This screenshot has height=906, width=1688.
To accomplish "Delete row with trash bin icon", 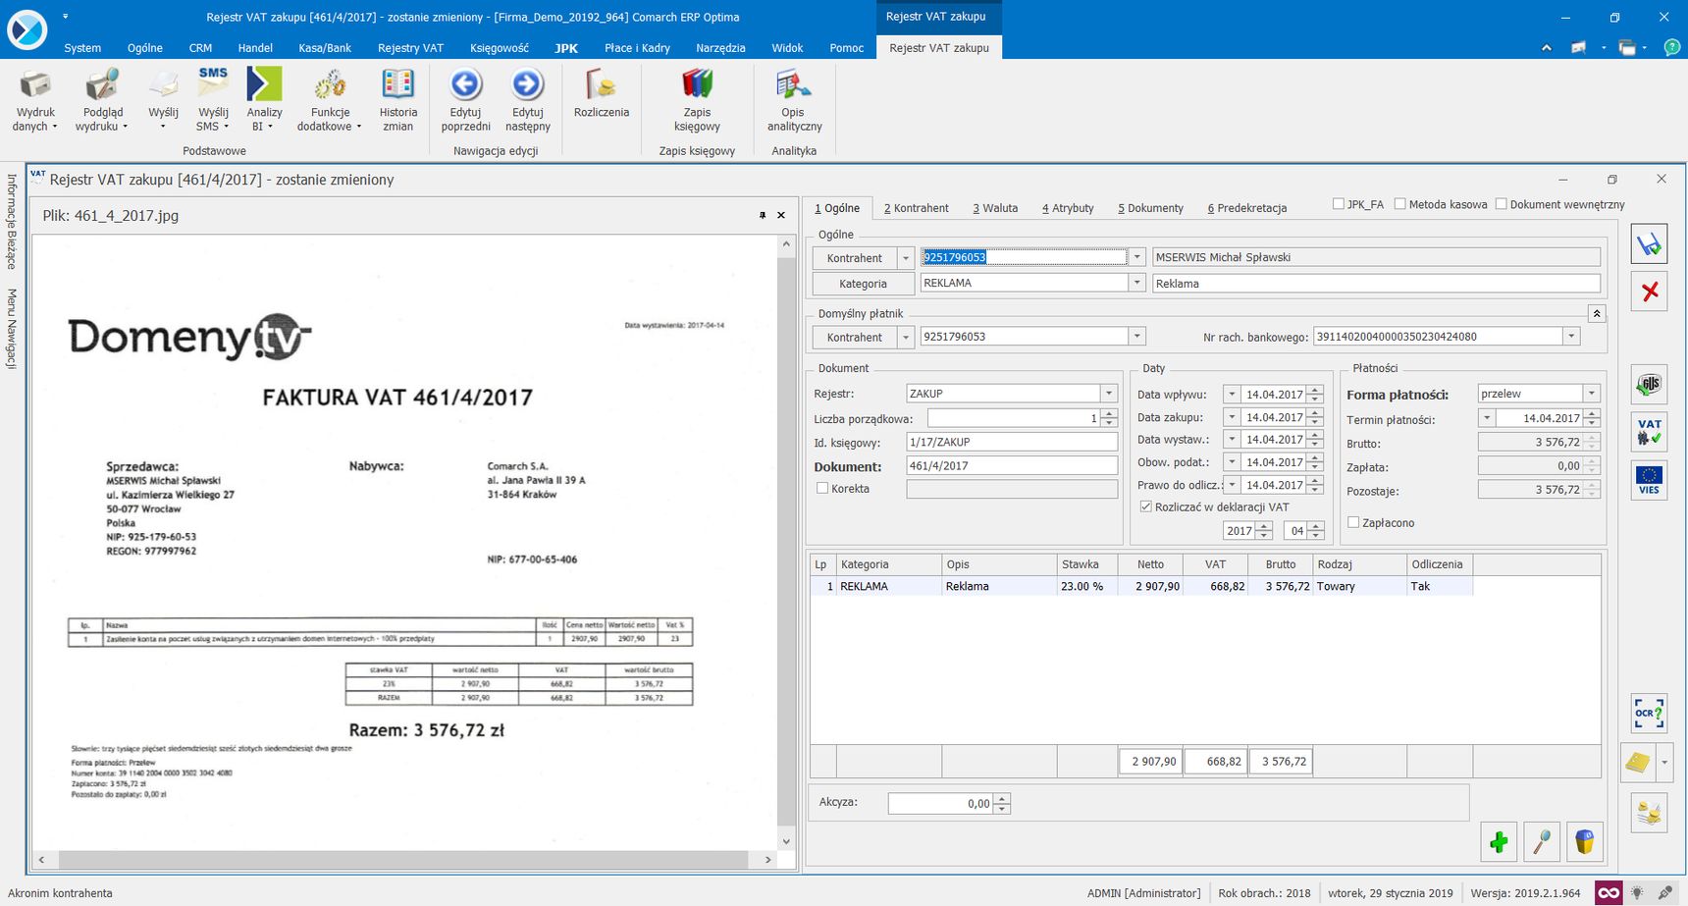I will [x=1584, y=842].
